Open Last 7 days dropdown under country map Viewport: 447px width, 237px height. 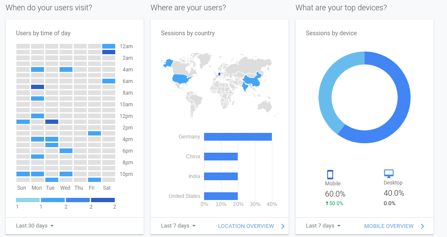178,226
